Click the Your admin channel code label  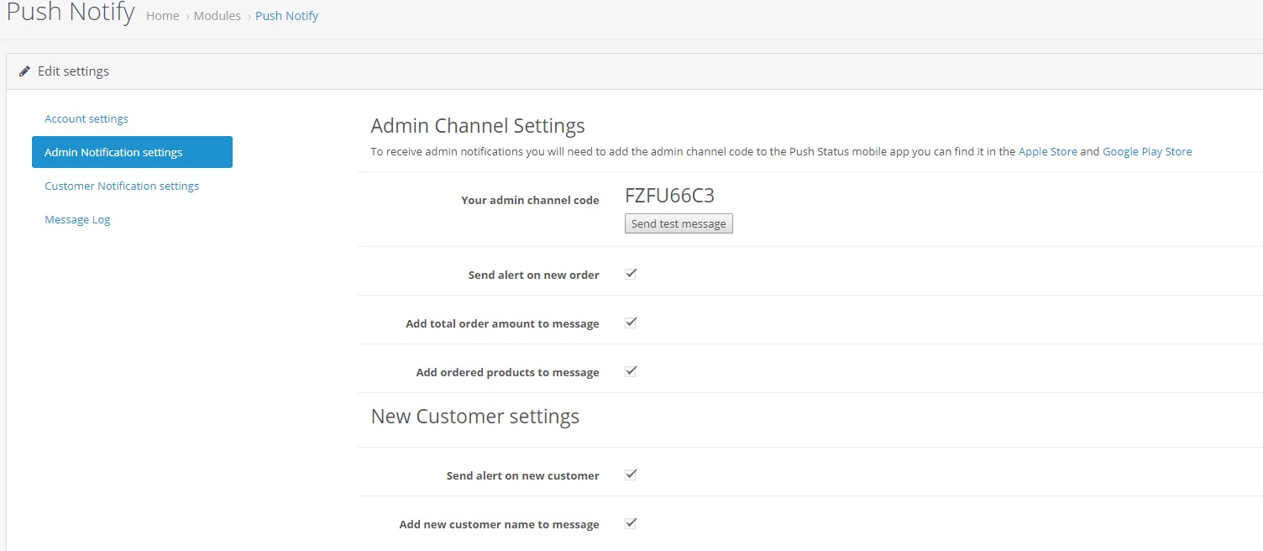(531, 201)
